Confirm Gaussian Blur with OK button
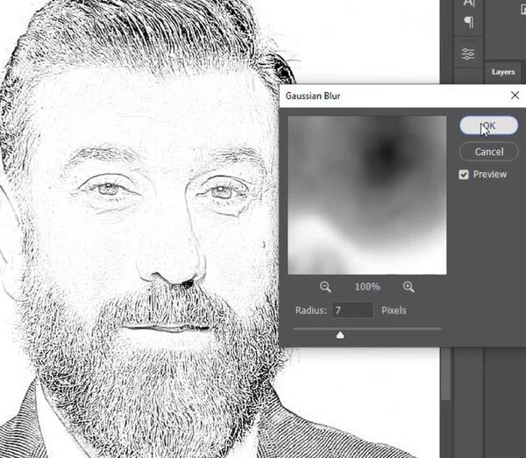The image size is (526, 458). (x=488, y=125)
